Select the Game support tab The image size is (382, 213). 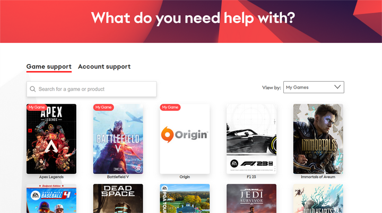pyautogui.click(x=49, y=66)
